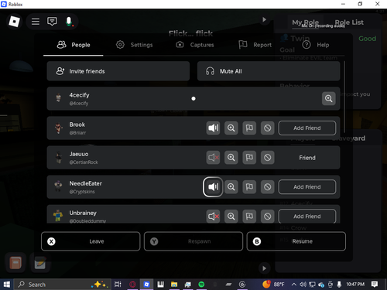
Task: Click Brook's avatar thumbnail
Action: (59, 128)
